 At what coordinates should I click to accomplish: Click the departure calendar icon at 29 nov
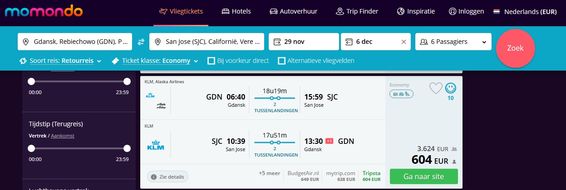point(277,42)
